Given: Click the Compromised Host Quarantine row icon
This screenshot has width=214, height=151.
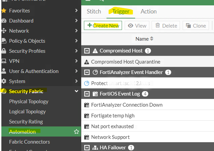Looking at the screenshot, I should (87, 62).
